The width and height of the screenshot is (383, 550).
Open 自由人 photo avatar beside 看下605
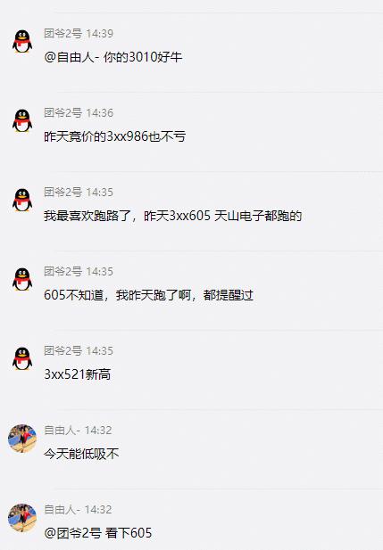(x=22, y=517)
